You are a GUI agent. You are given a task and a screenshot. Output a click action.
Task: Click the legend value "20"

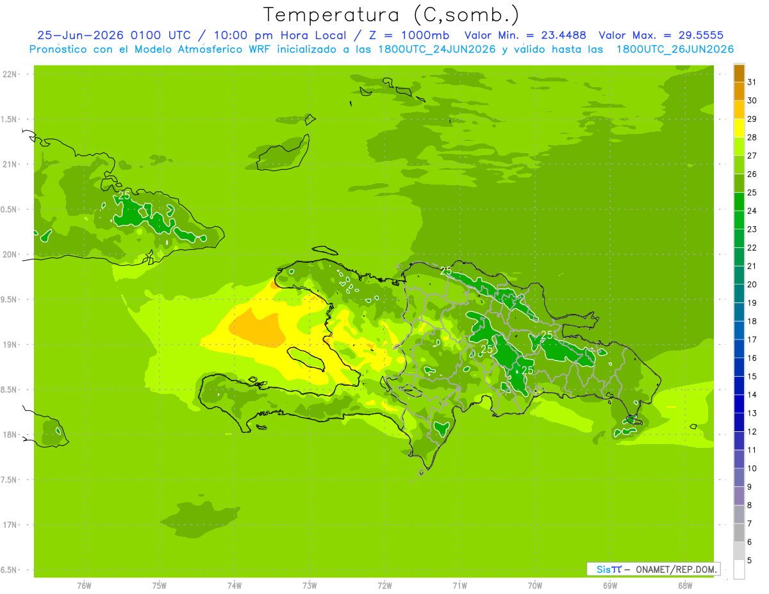tap(752, 285)
